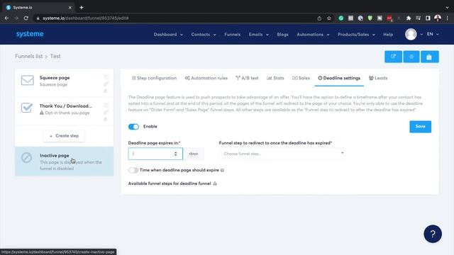Click the info icon beside deadline expire time

[222, 170]
